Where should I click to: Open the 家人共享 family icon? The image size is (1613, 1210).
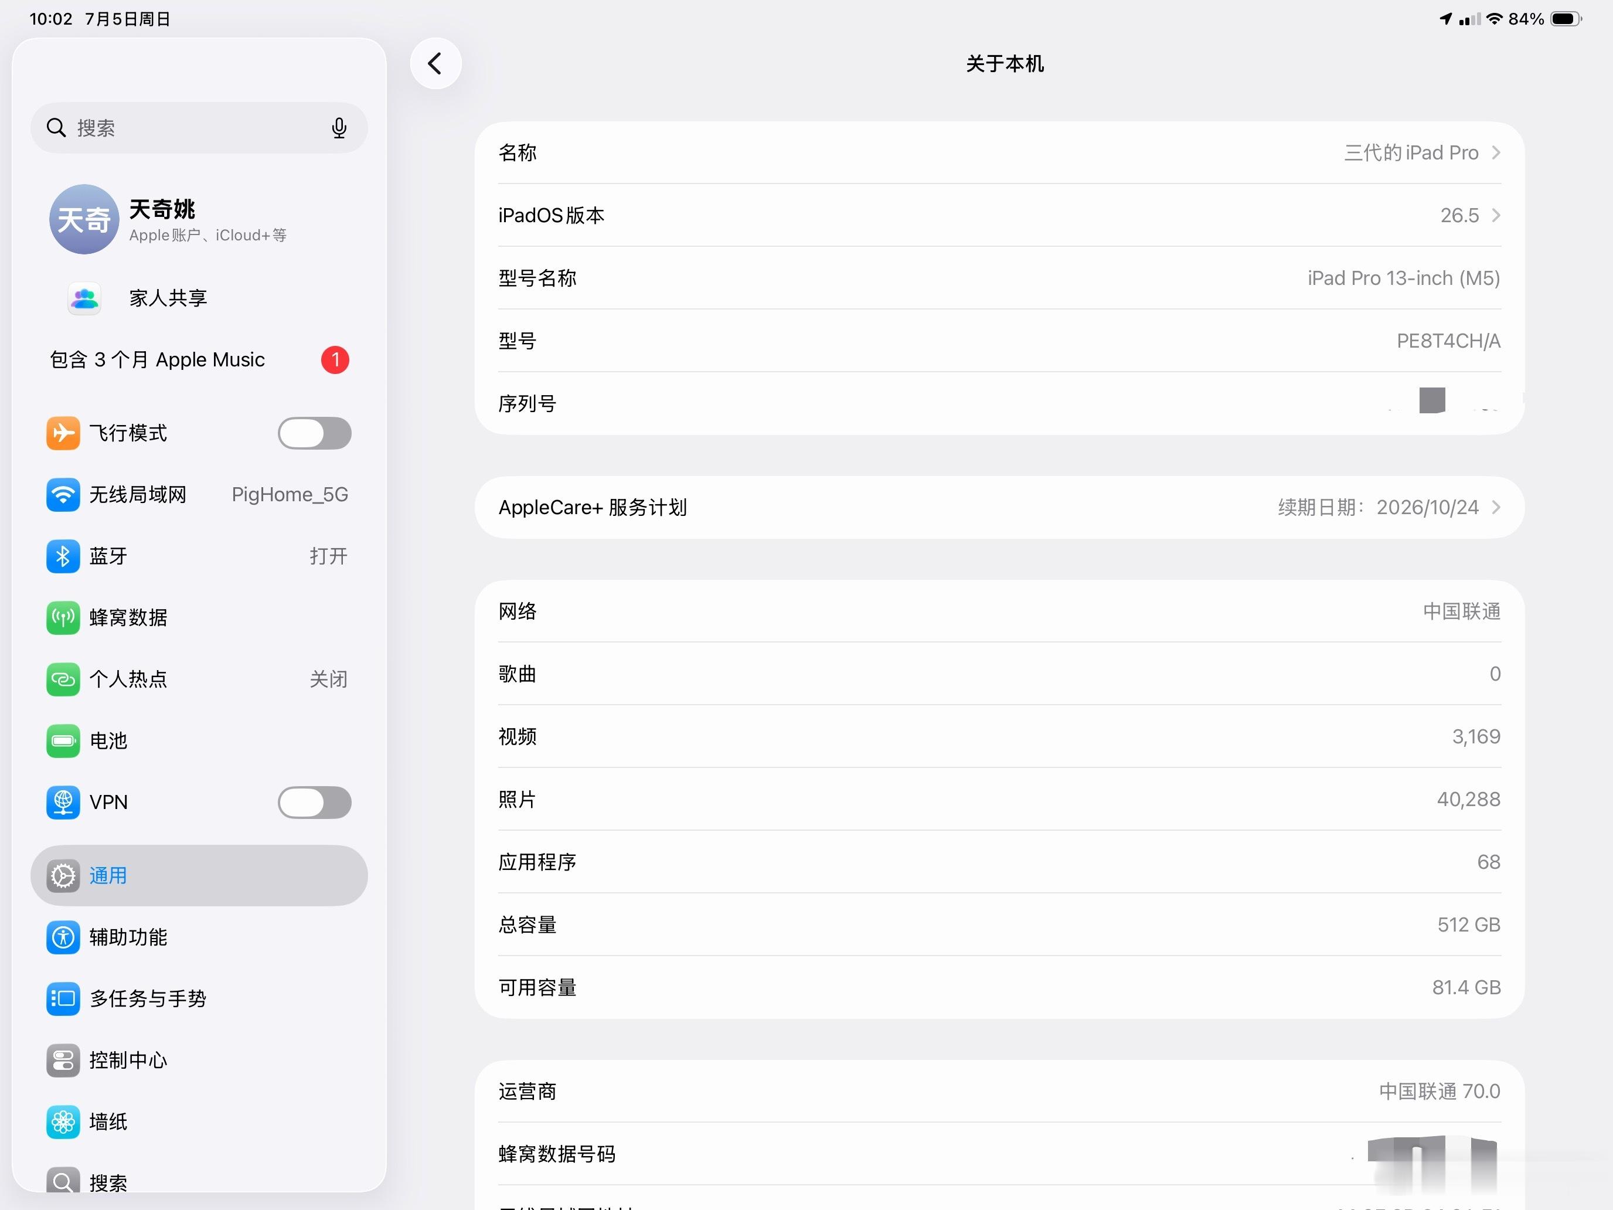click(x=84, y=298)
